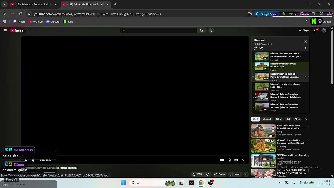Click the YouTube search magnifier button

click(201, 30)
